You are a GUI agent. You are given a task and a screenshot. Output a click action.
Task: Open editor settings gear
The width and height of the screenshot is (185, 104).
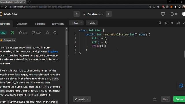tap(178, 23)
